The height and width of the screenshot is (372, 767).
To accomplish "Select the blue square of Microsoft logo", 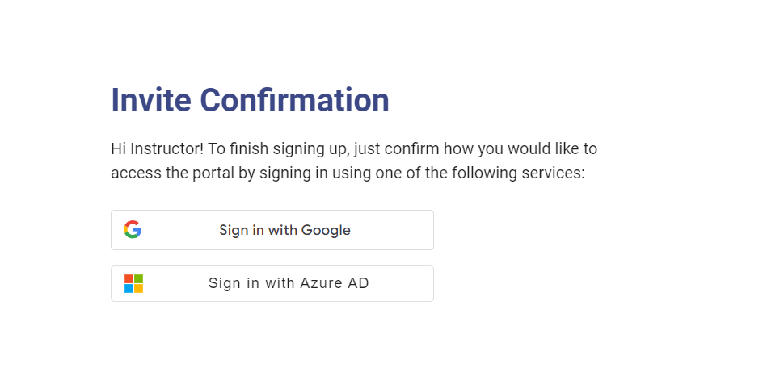I will click(x=129, y=289).
